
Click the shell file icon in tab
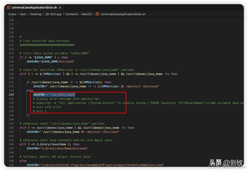tap(9, 8)
